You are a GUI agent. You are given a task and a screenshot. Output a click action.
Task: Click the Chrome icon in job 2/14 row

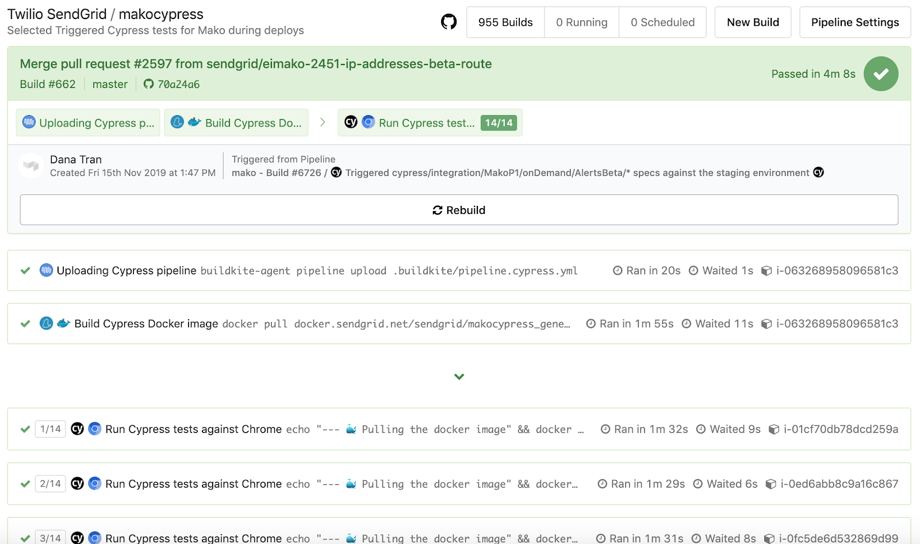point(95,484)
